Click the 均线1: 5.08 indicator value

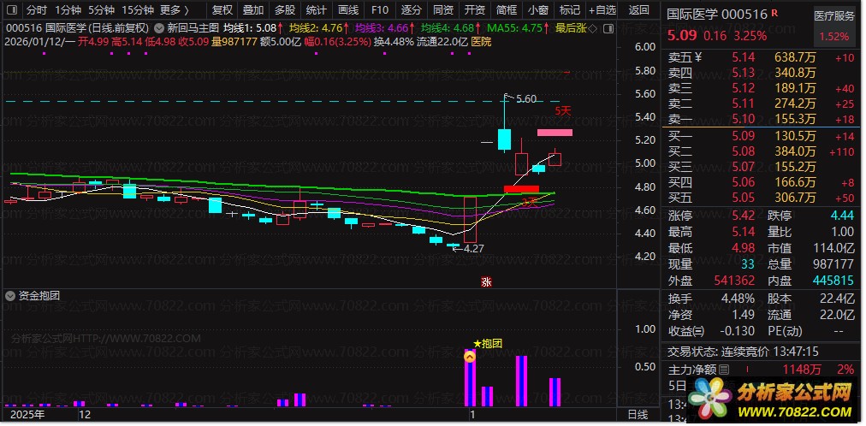click(x=253, y=27)
